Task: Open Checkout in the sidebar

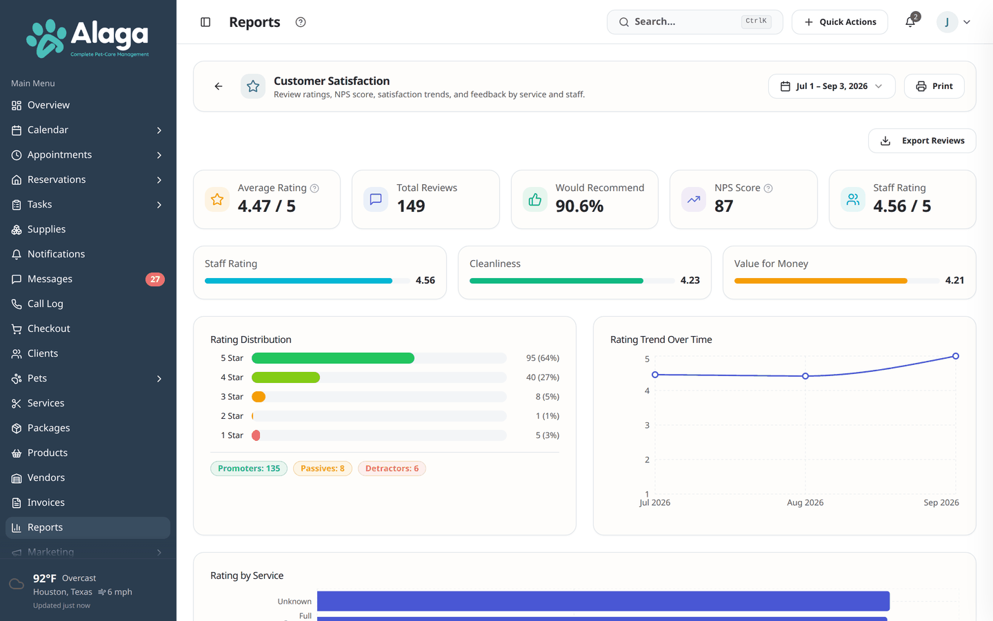Action: (x=88, y=329)
